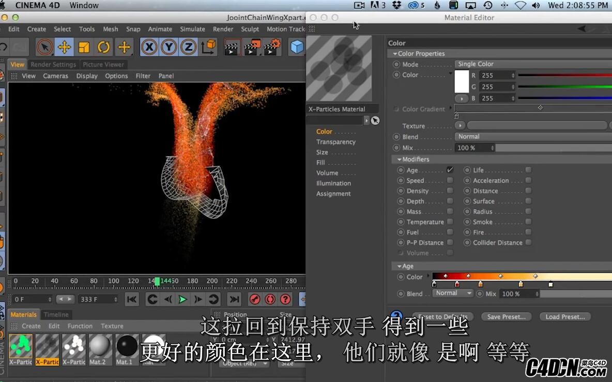Open Illumination channel
This screenshot has width=612, height=382.
[333, 183]
